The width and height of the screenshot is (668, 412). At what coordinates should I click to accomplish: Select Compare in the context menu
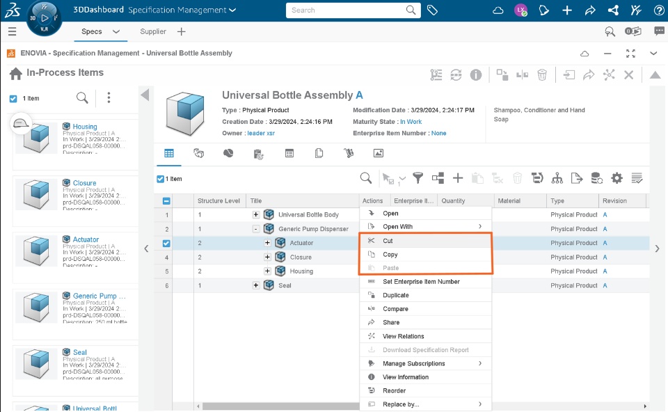coord(426,309)
